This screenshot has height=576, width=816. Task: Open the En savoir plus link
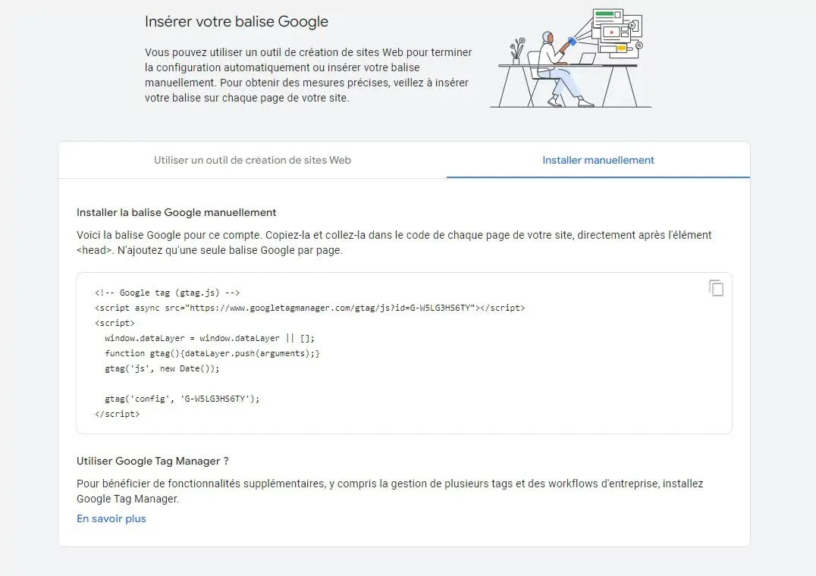[111, 519]
